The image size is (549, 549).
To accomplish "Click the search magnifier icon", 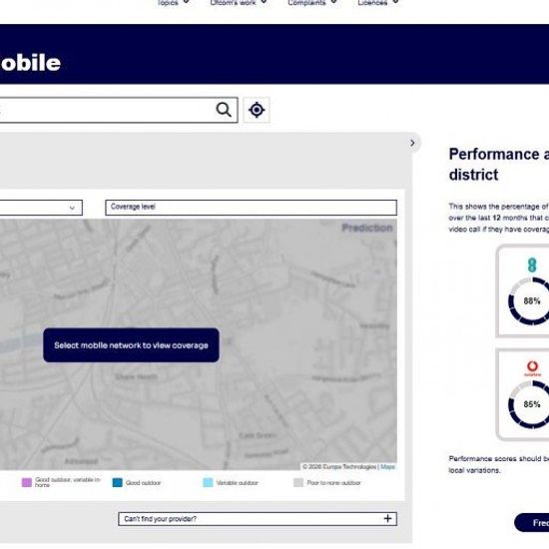I will pyautogui.click(x=224, y=110).
